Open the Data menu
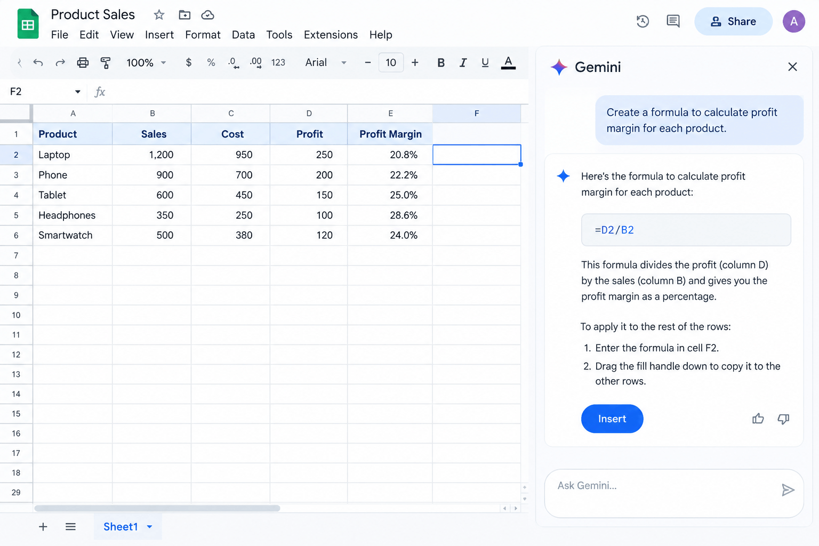 (x=243, y=35)
